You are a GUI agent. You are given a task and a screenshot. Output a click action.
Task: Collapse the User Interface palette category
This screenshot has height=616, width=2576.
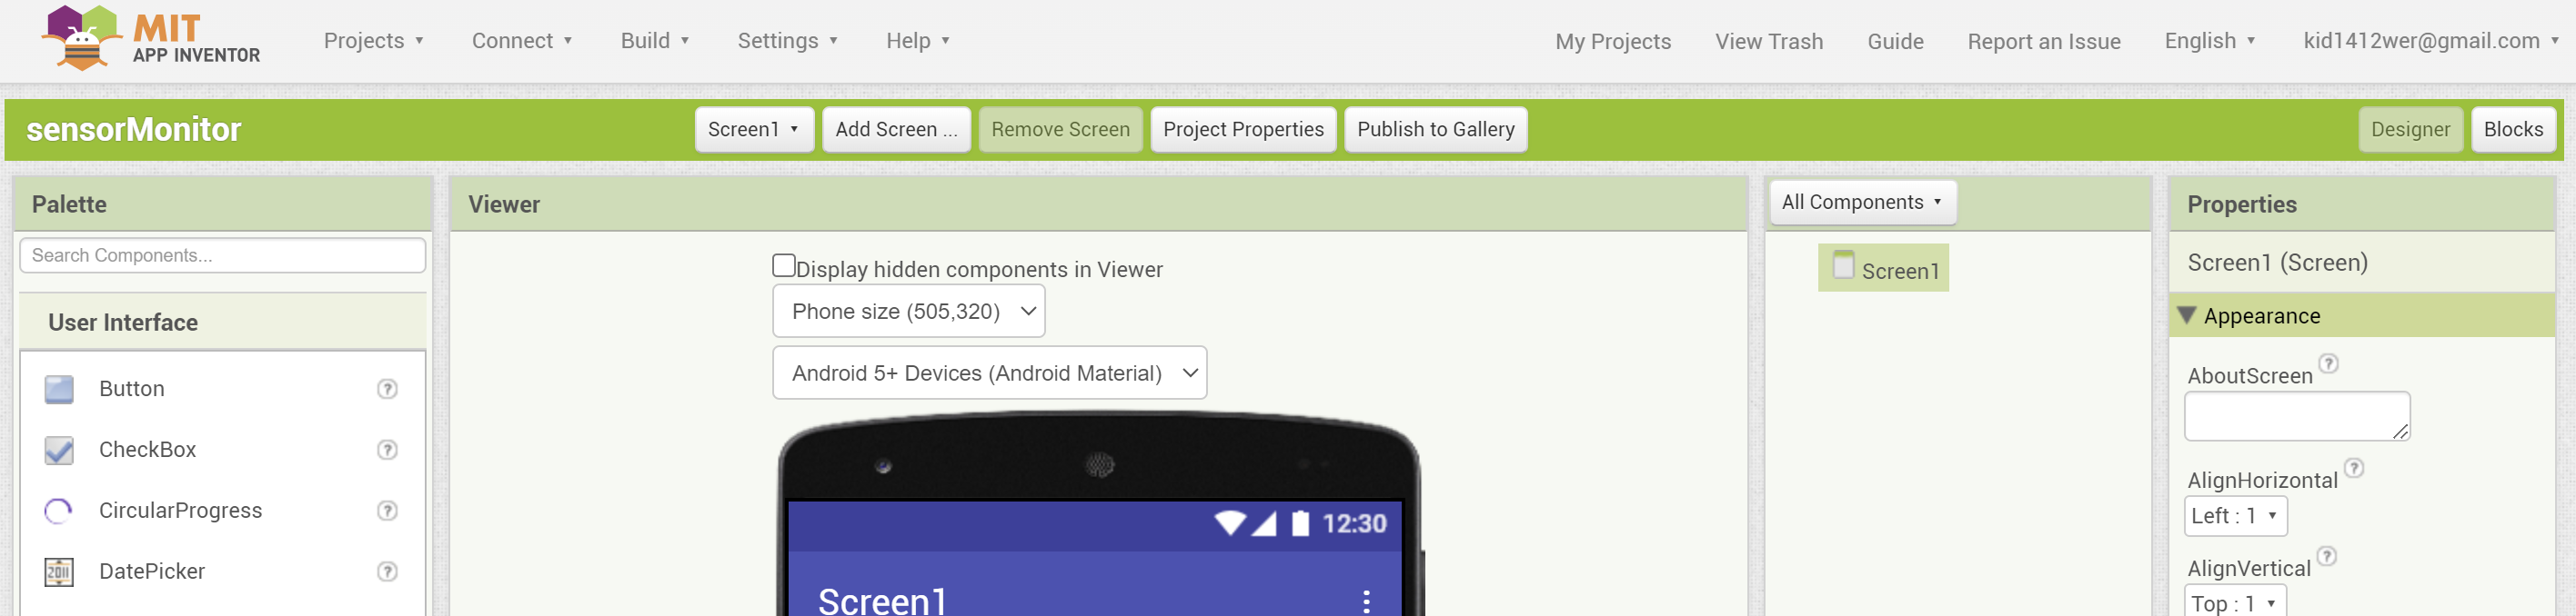[223, 323]
